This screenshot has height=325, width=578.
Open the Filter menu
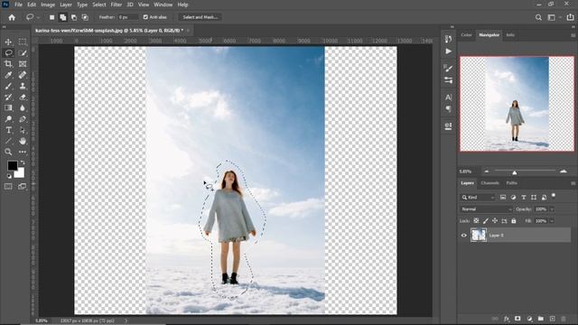(117, 5)
